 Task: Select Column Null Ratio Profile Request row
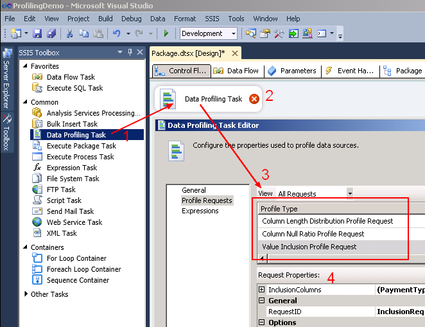click(x=313, y=234)
